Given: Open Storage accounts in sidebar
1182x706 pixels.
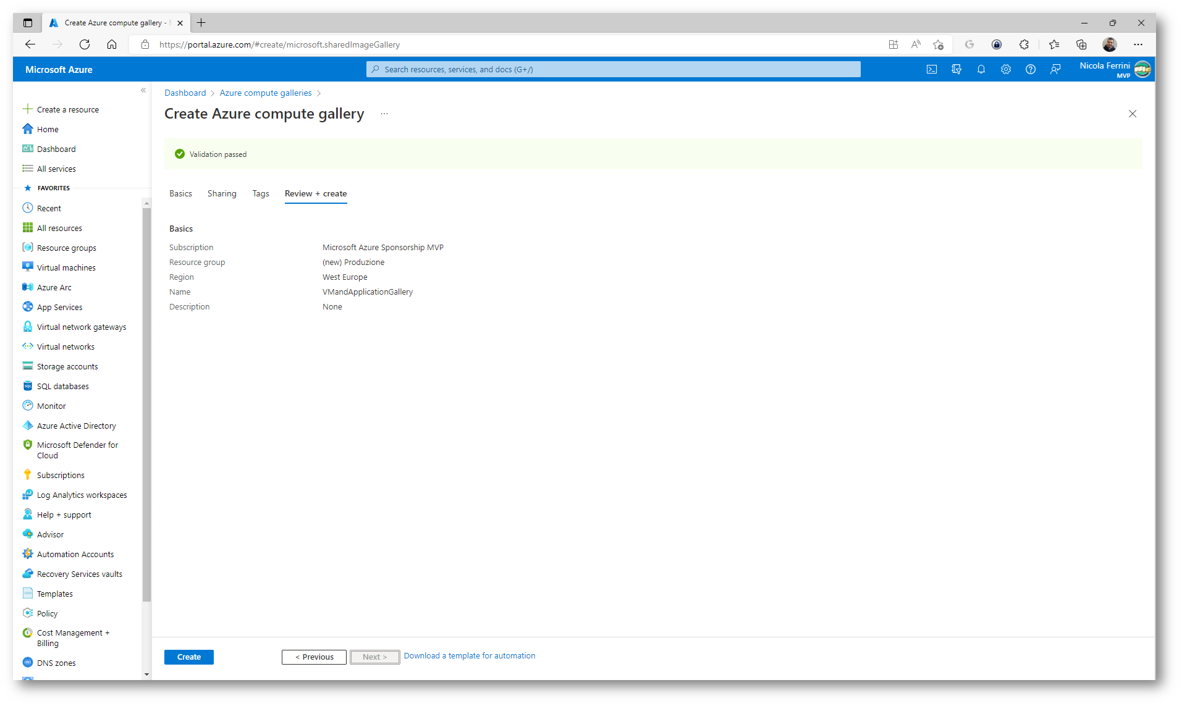Looking at the screenshot, I should click(x=67, y=366).
